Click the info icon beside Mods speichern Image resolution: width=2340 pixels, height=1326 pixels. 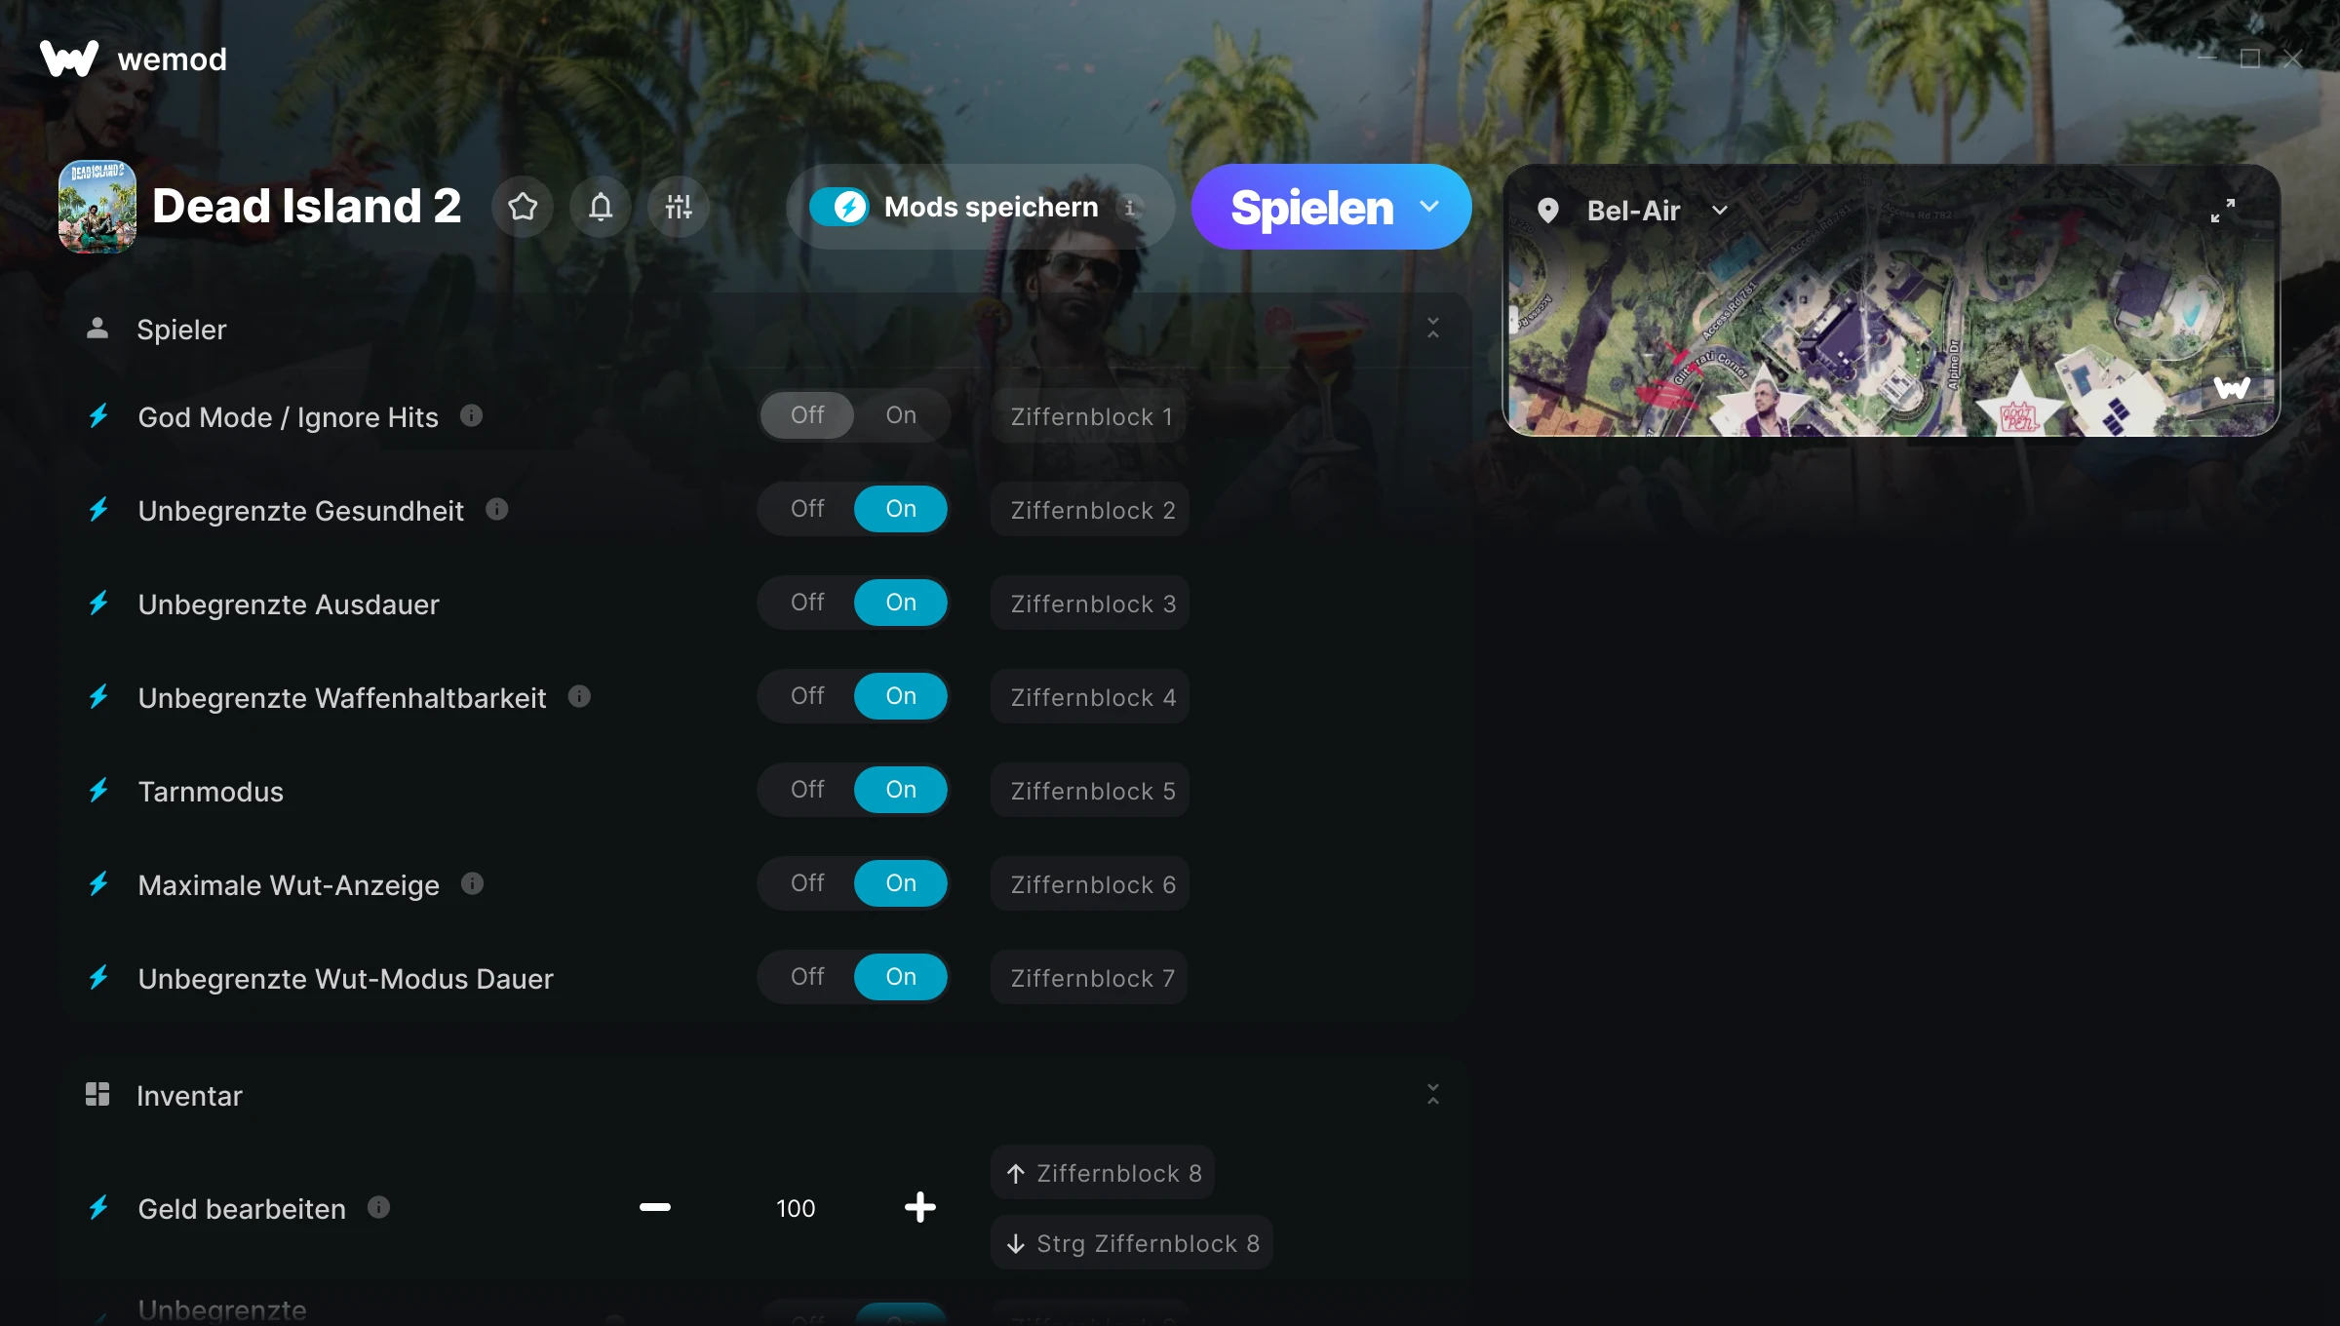[x=1130, y=207]
